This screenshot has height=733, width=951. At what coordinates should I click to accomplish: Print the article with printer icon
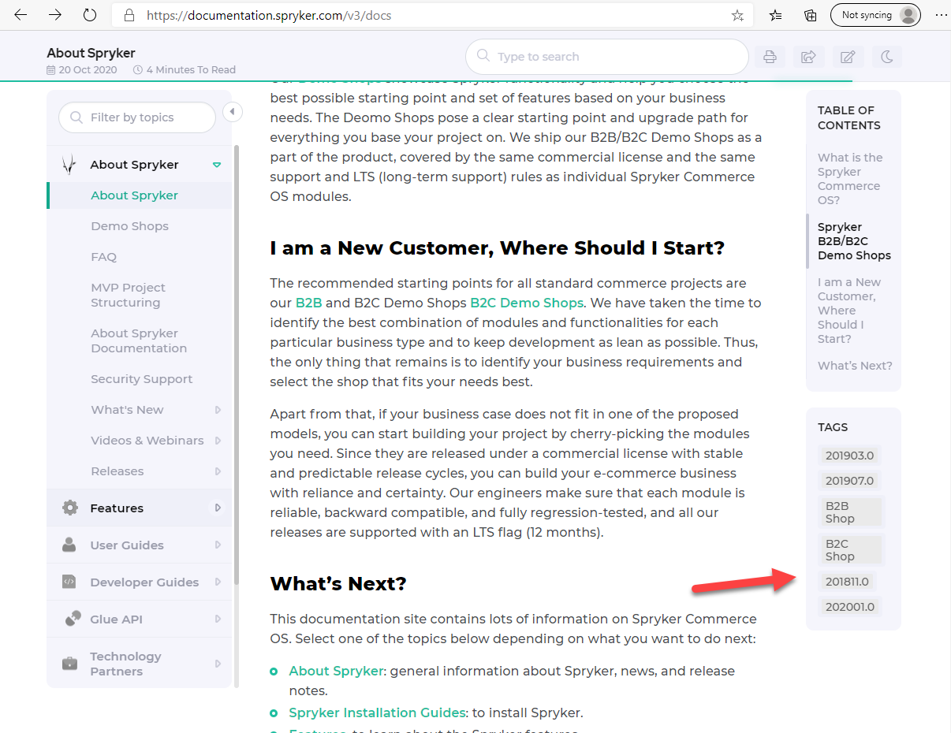pos(770,57)
